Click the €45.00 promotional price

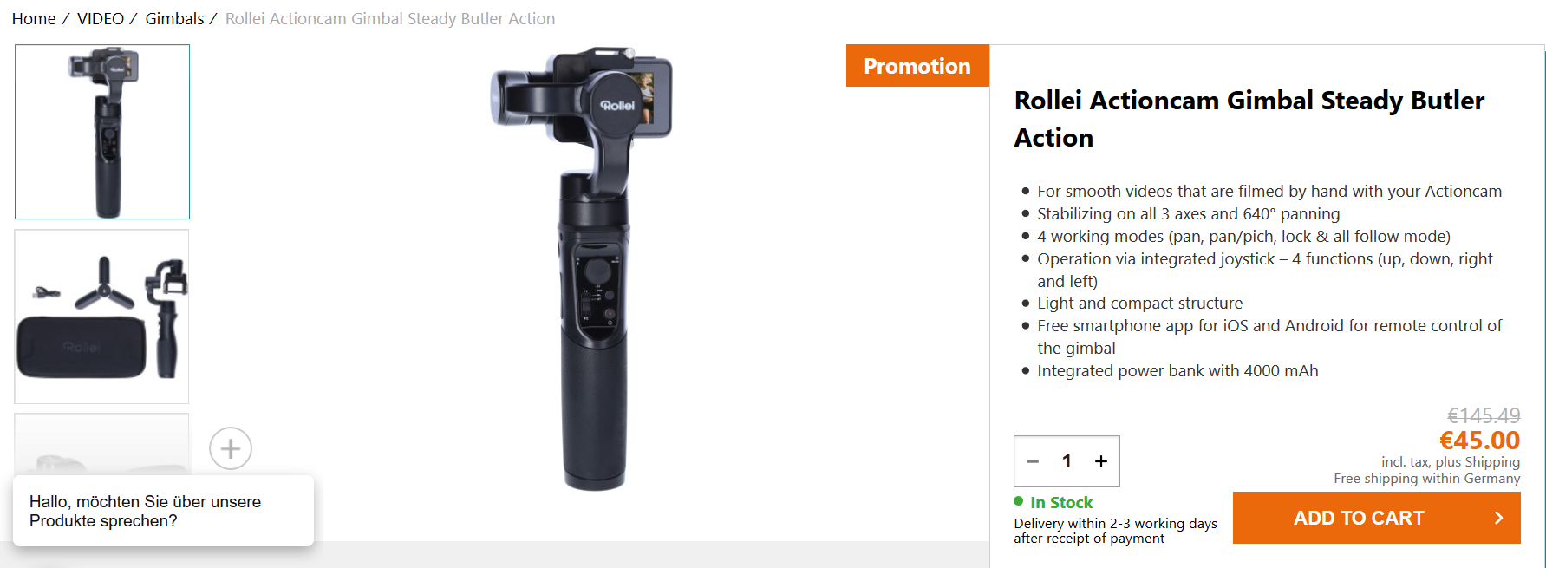click(1480, 441)
